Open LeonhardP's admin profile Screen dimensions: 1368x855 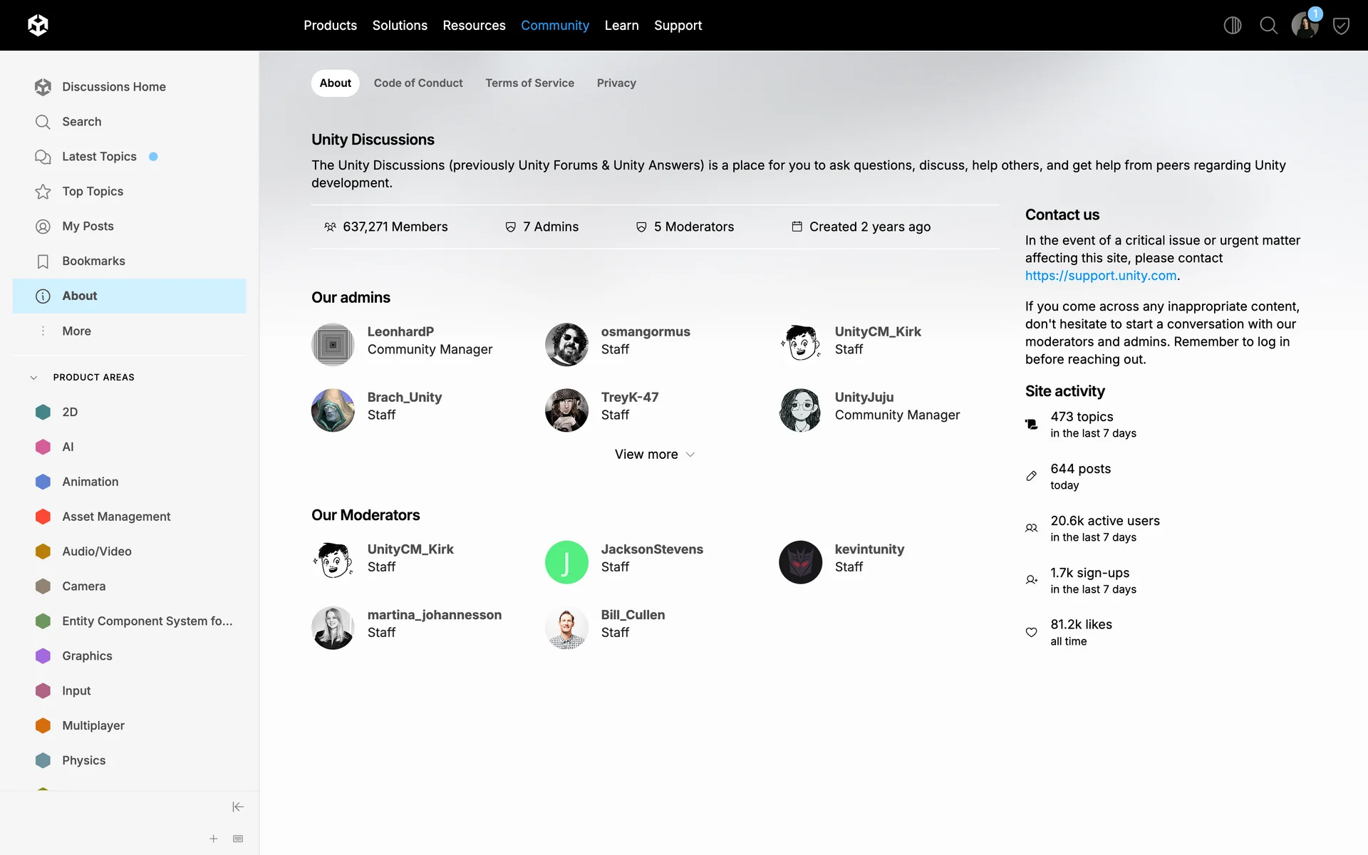[400, 331]
